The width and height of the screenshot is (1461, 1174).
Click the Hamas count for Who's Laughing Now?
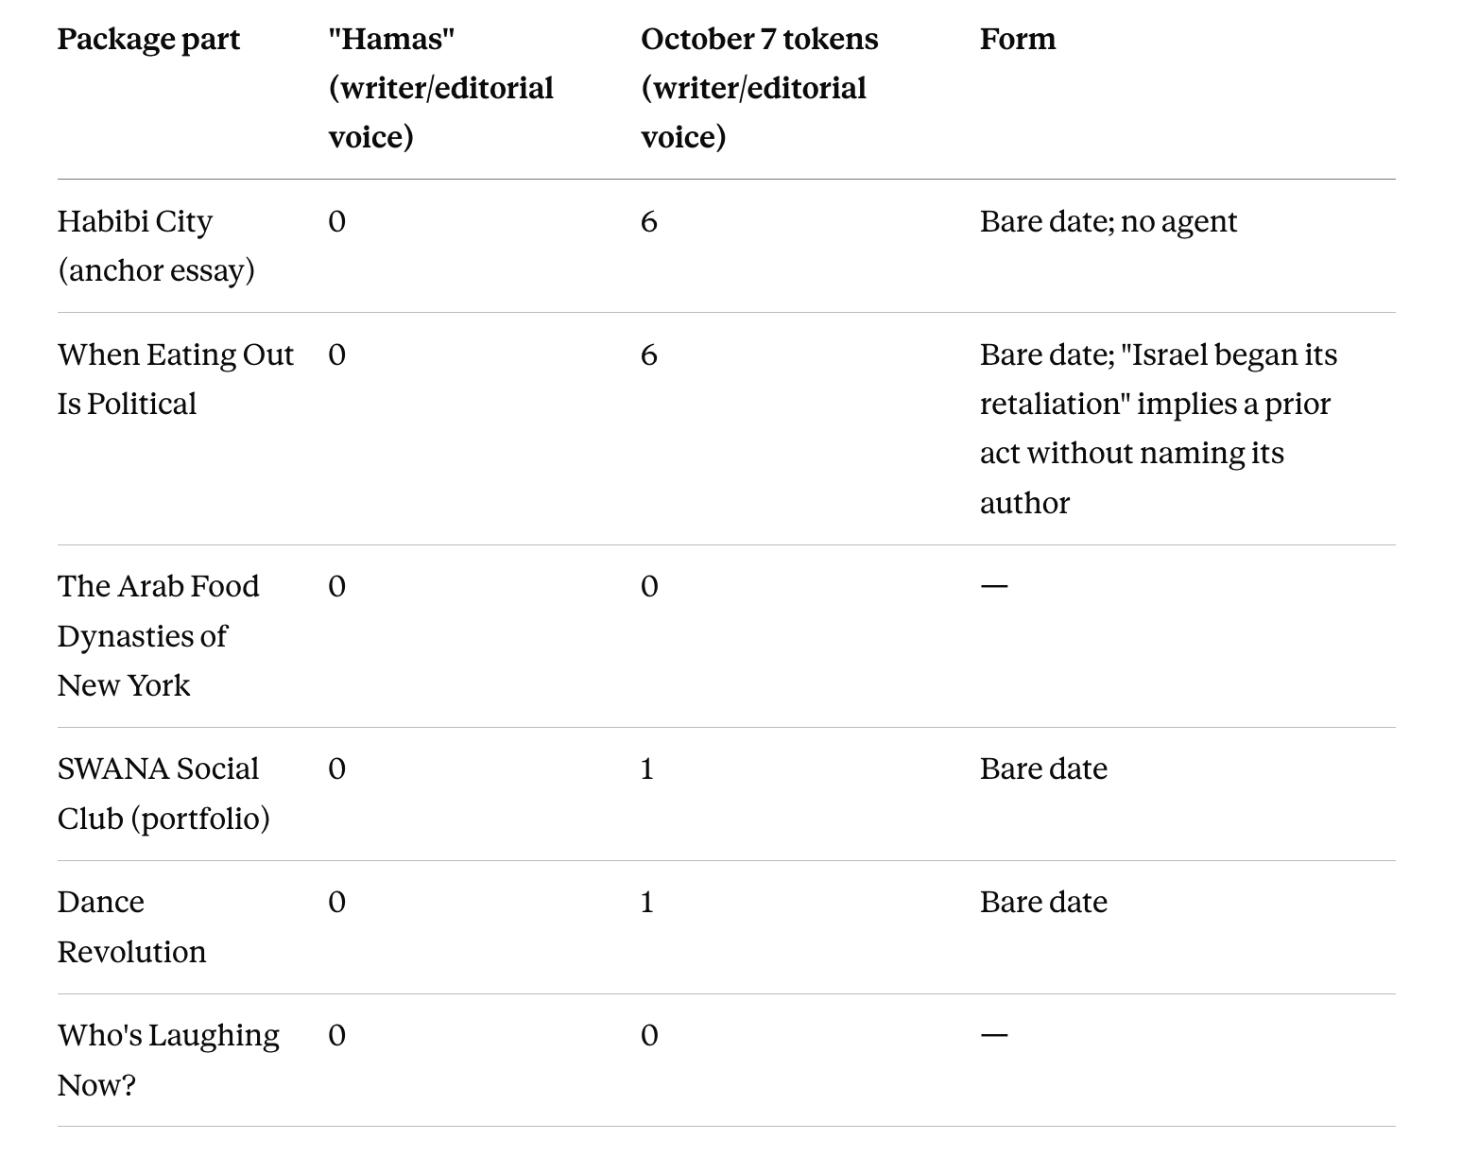[336, 1035]
